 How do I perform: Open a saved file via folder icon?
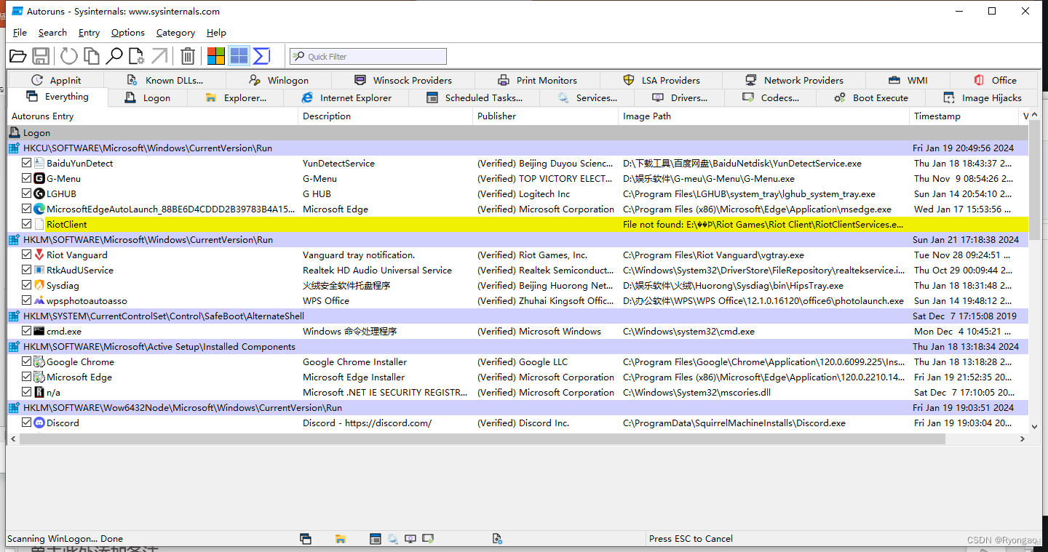tap(18, 56)
